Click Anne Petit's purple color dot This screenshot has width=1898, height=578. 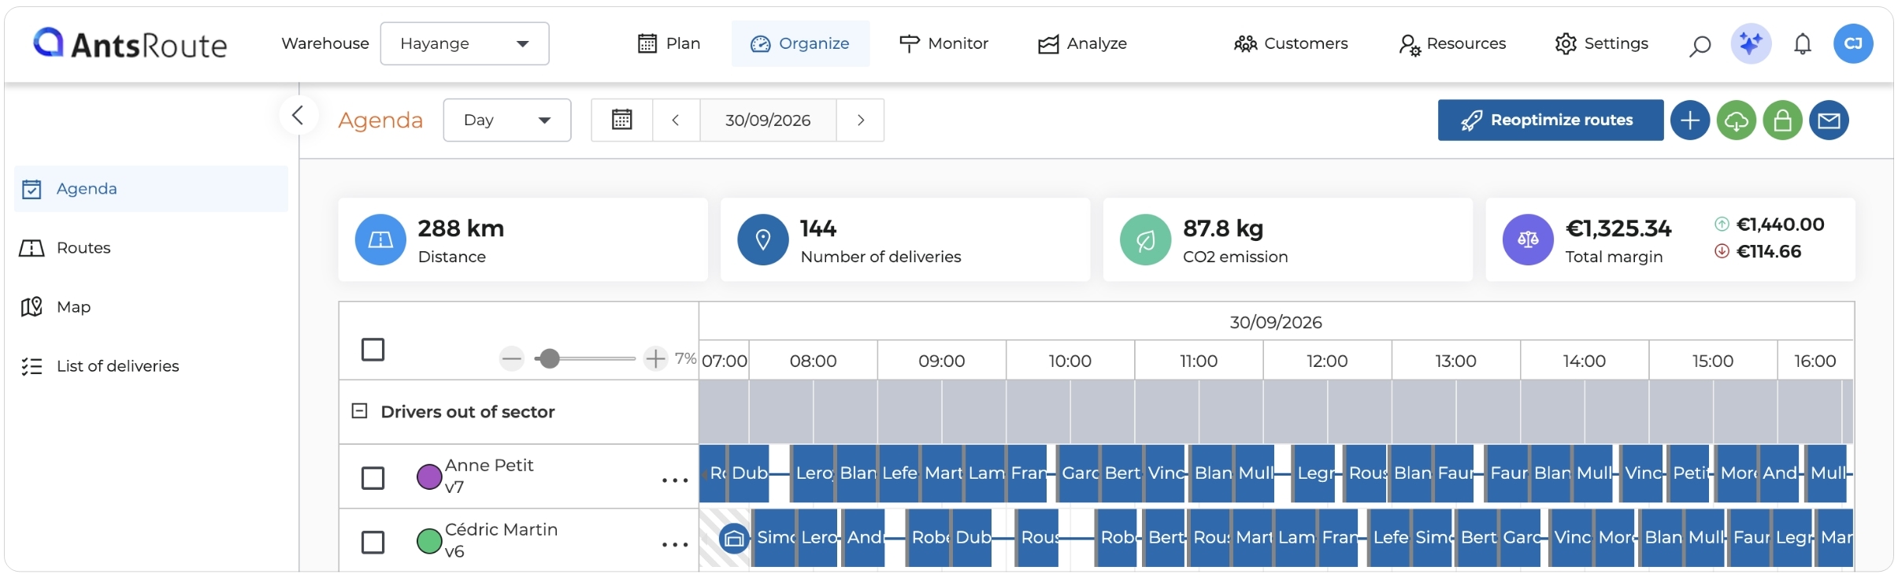click(x=429, y=476)
